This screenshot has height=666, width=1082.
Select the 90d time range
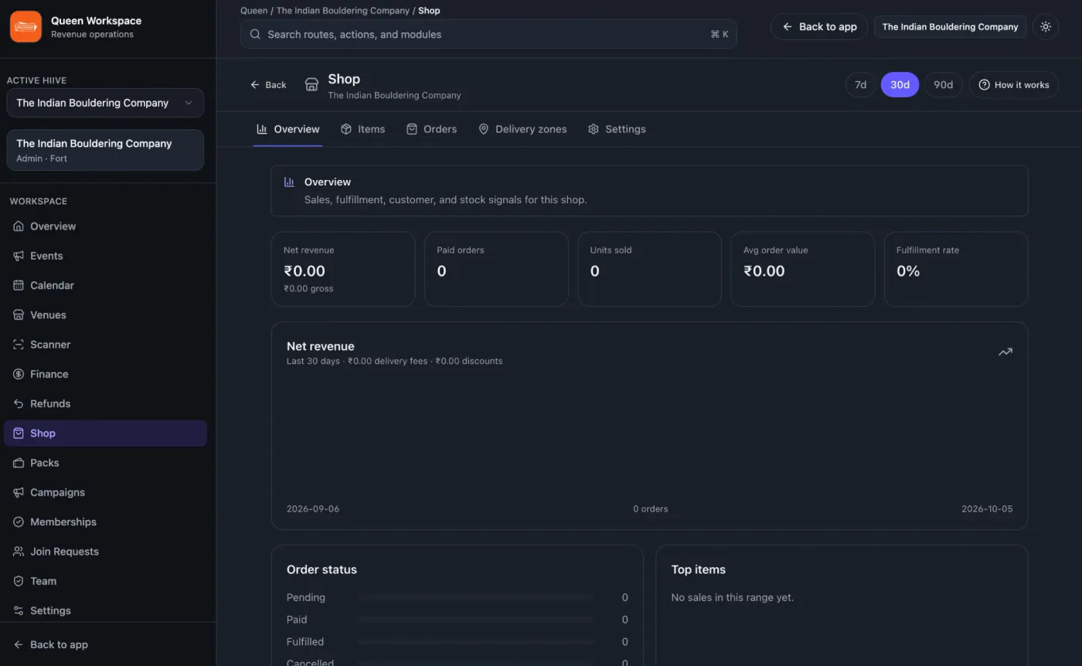coord(943,85)
